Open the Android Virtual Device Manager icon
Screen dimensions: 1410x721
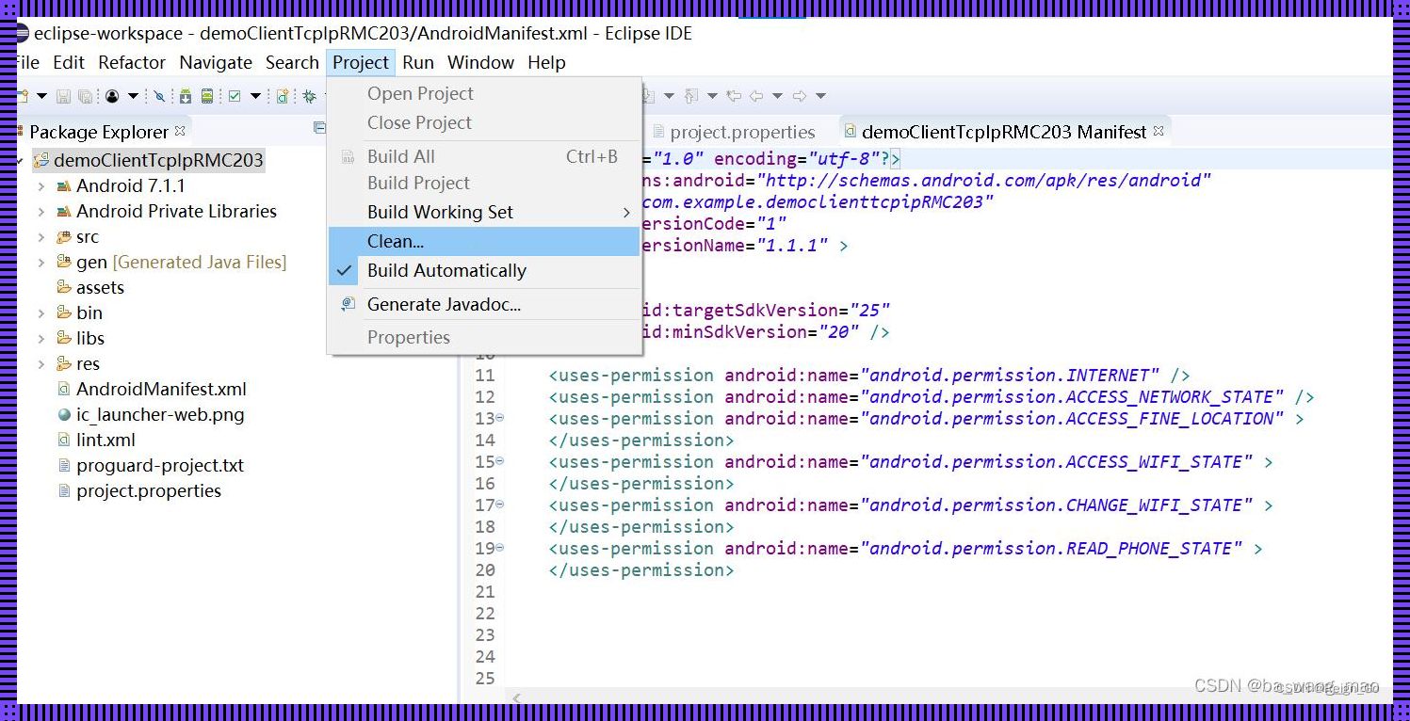(207, 96)
